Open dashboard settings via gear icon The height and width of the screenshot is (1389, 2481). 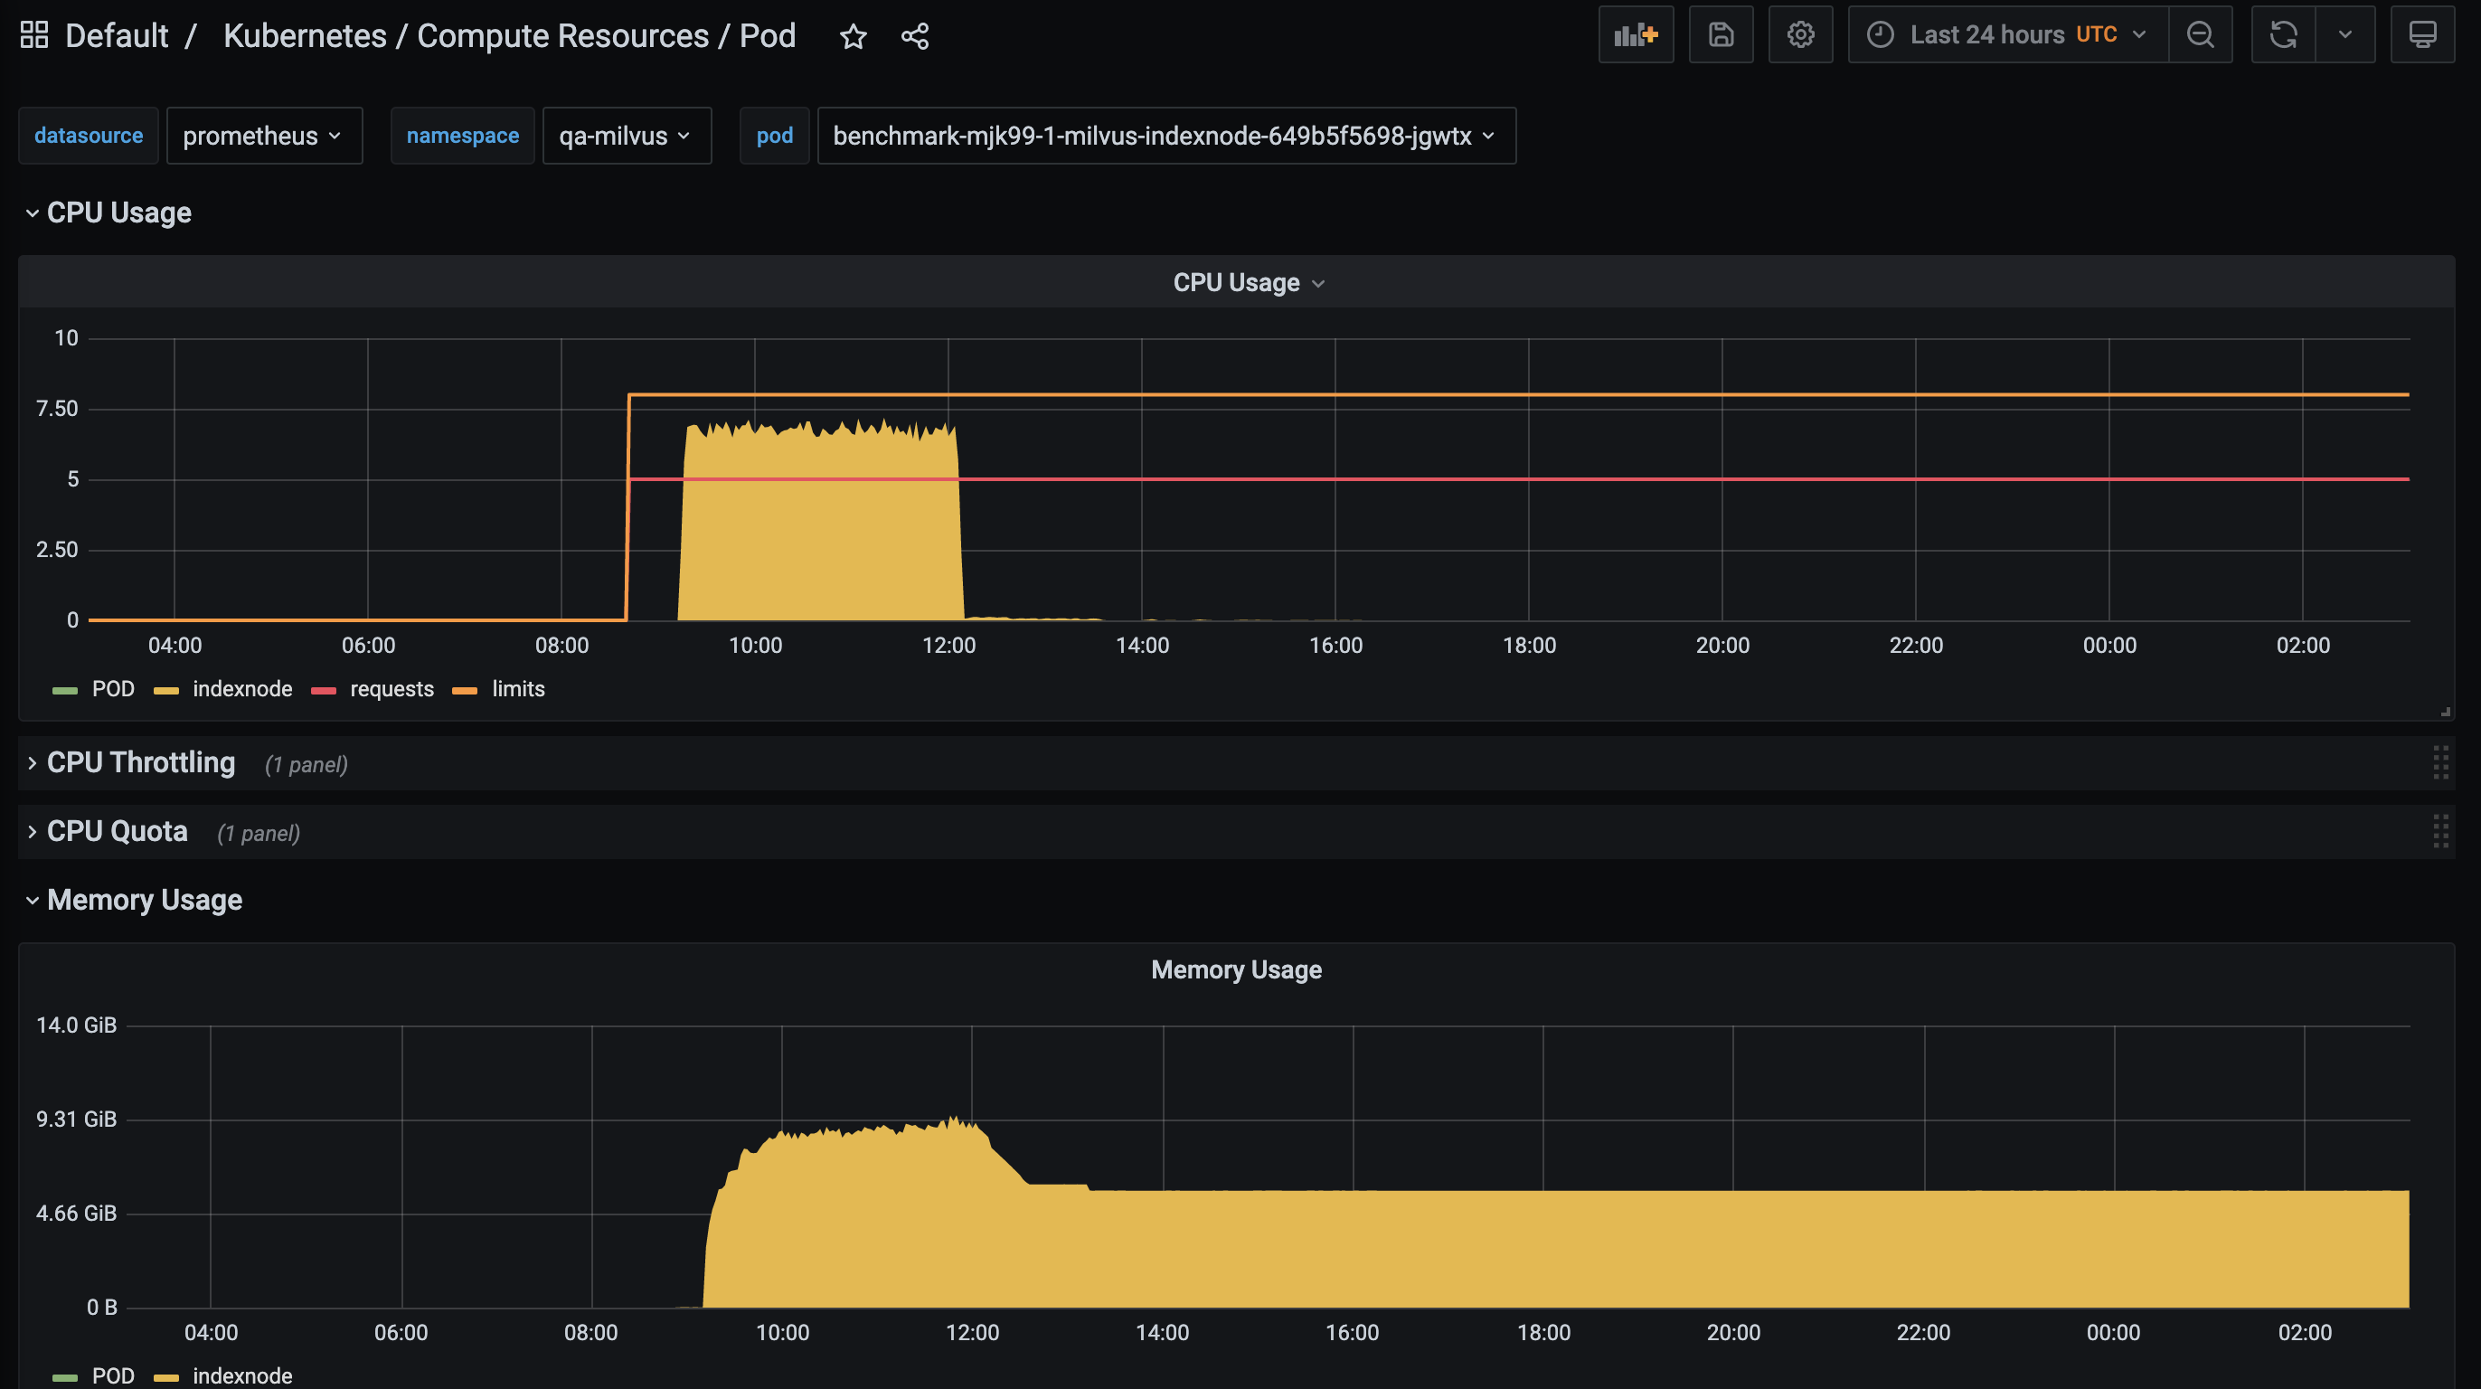(1800, 34)
